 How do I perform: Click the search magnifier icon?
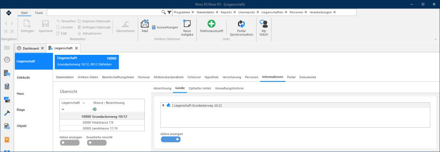(x=164, y=12)
